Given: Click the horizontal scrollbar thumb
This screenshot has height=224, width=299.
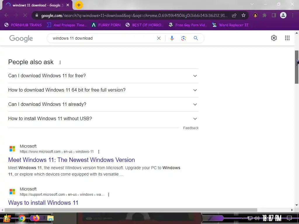Looking at the screenshot, I should 131,210.
